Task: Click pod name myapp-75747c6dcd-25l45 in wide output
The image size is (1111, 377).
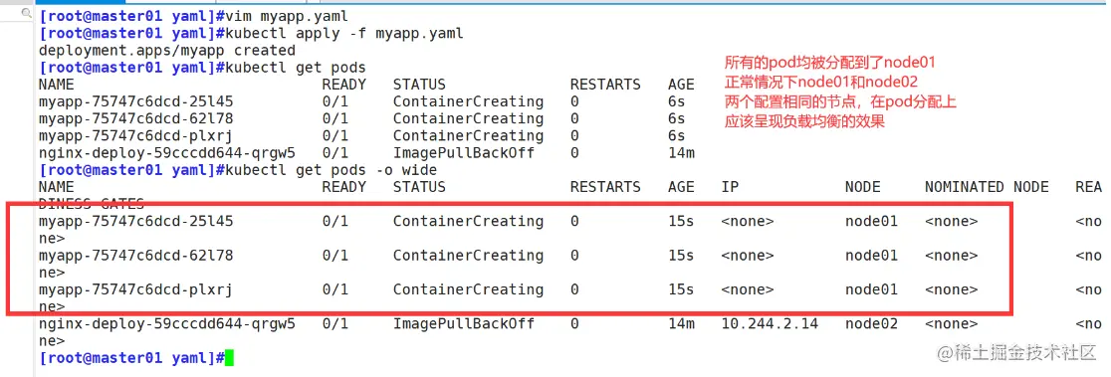Action: (x=136, y=221)
